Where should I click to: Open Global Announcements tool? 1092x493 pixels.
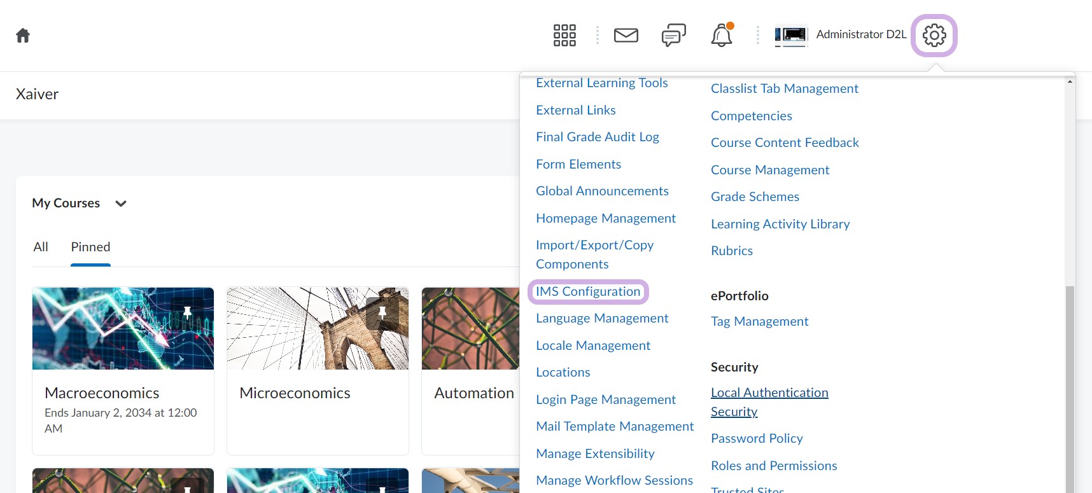point(602,191)
